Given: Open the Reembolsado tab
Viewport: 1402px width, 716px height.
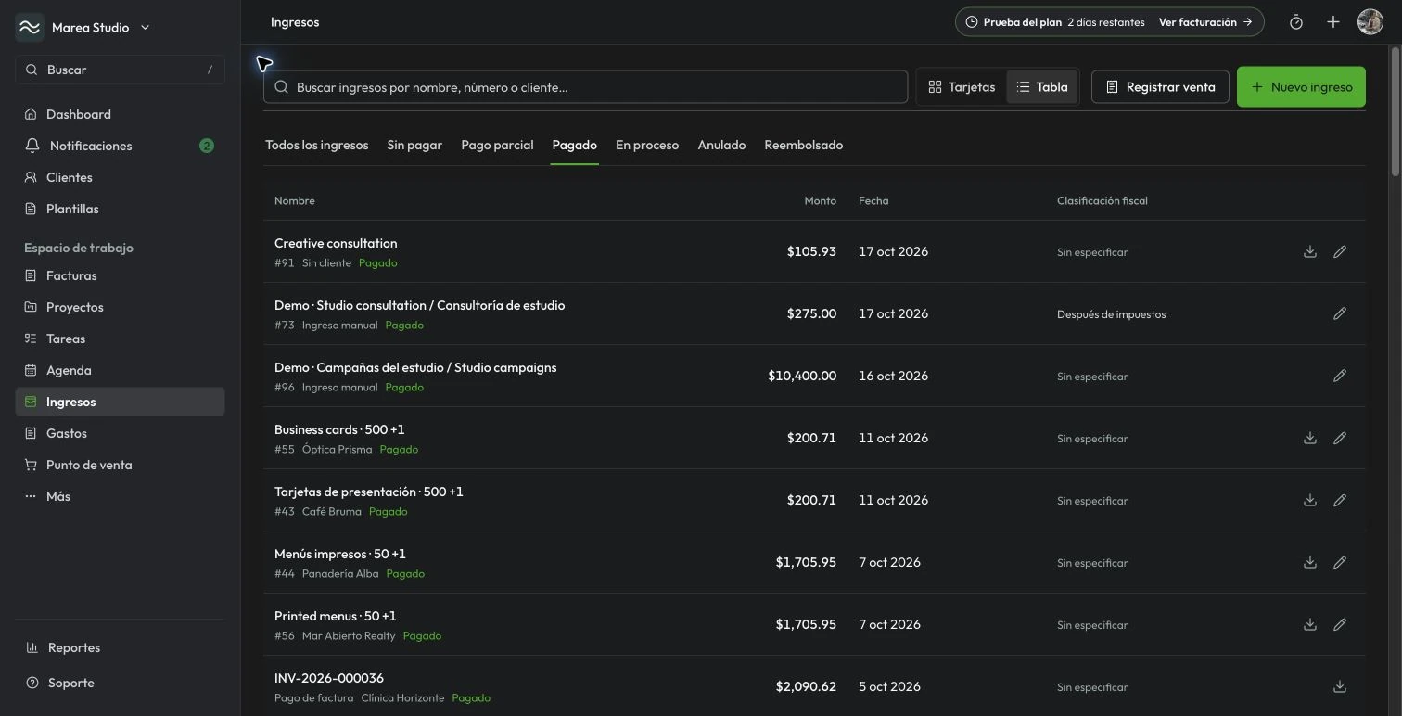Looking at the screenshot, I should 804,145.
